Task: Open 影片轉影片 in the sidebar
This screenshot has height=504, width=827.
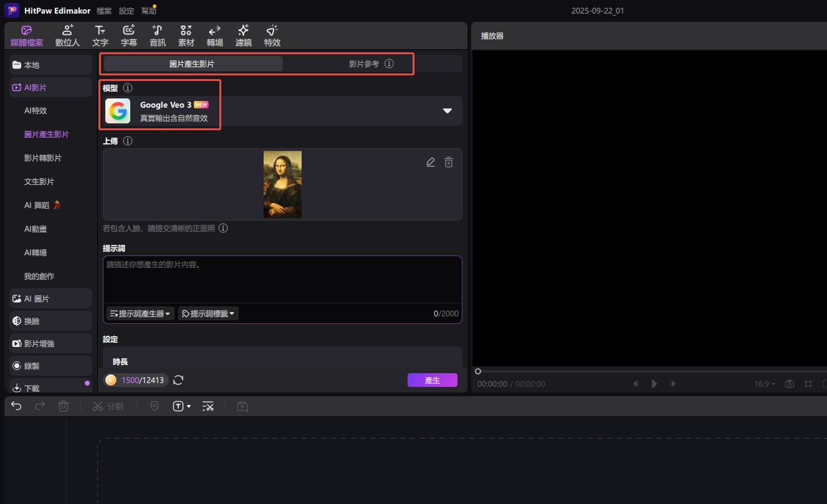Action: (43, 158)
